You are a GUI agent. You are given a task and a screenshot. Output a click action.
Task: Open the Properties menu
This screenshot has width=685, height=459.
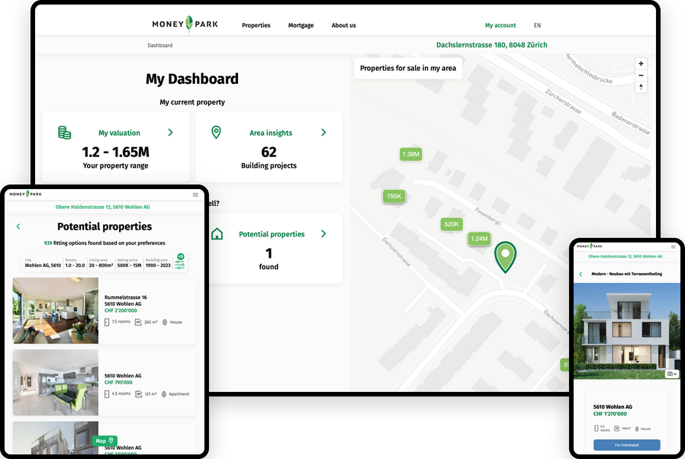click(x=256, y=25)
